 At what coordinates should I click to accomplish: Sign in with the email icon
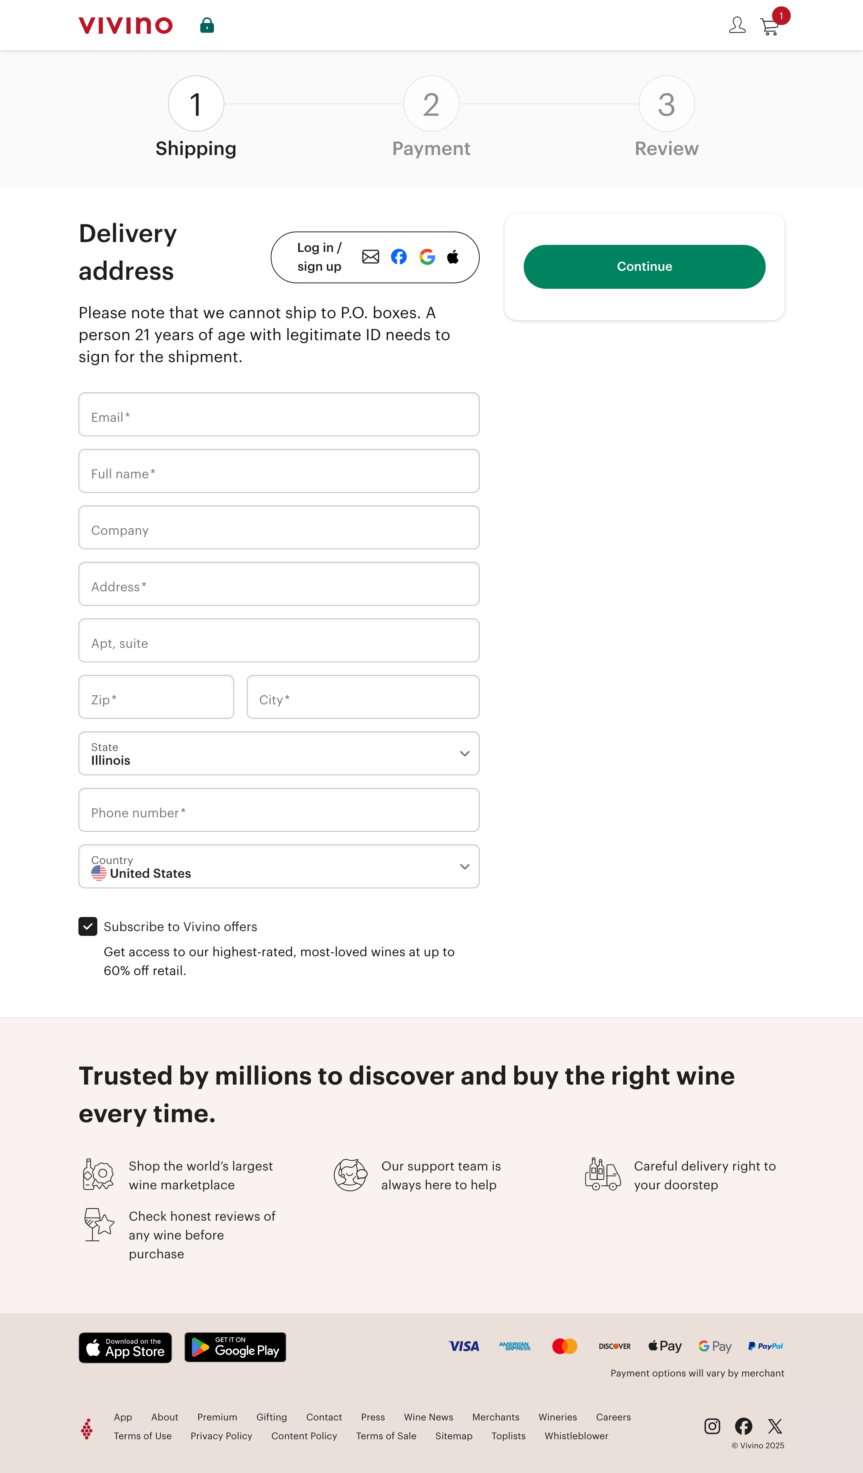pyautogui.click(x=370, y=257)
